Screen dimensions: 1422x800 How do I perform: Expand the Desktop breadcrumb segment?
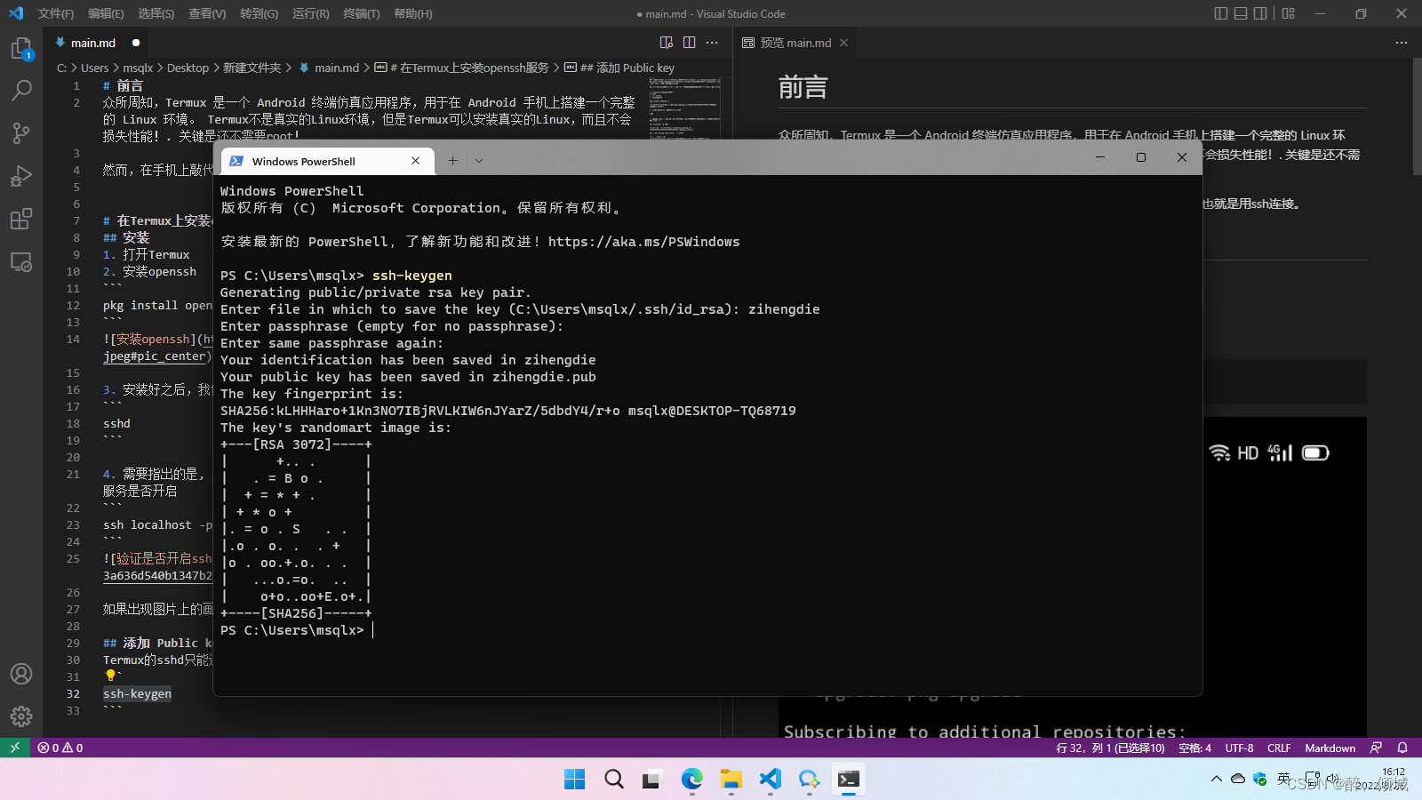click(188, 68)
